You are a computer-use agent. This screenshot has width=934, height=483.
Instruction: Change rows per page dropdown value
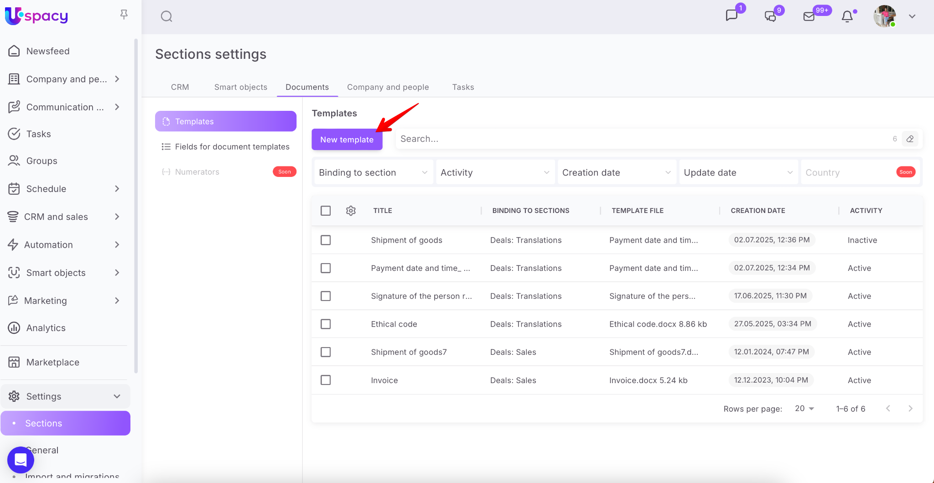pyautogui.click(x=804, y=408)
